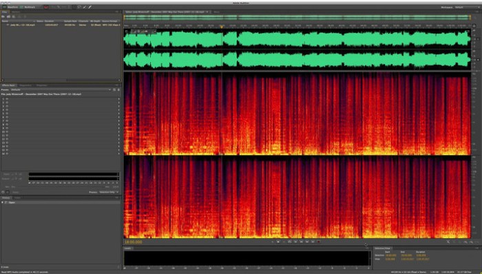Viewport: 482px width, 274px height.
Task: Click the History panel trash icon
Action: point(118,267)
